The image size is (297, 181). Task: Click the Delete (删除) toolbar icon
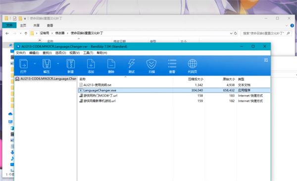pos(111,66)
